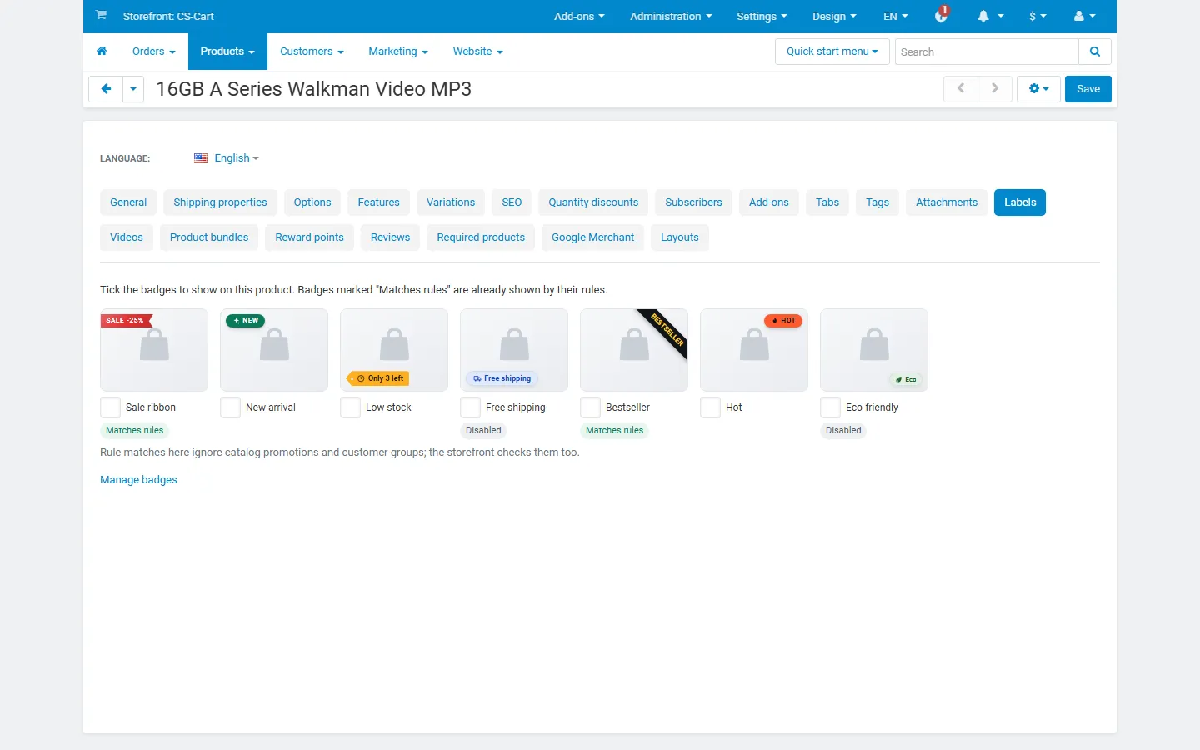Switch to the General tab
The image size is (1200, 750).
[128, 202]
